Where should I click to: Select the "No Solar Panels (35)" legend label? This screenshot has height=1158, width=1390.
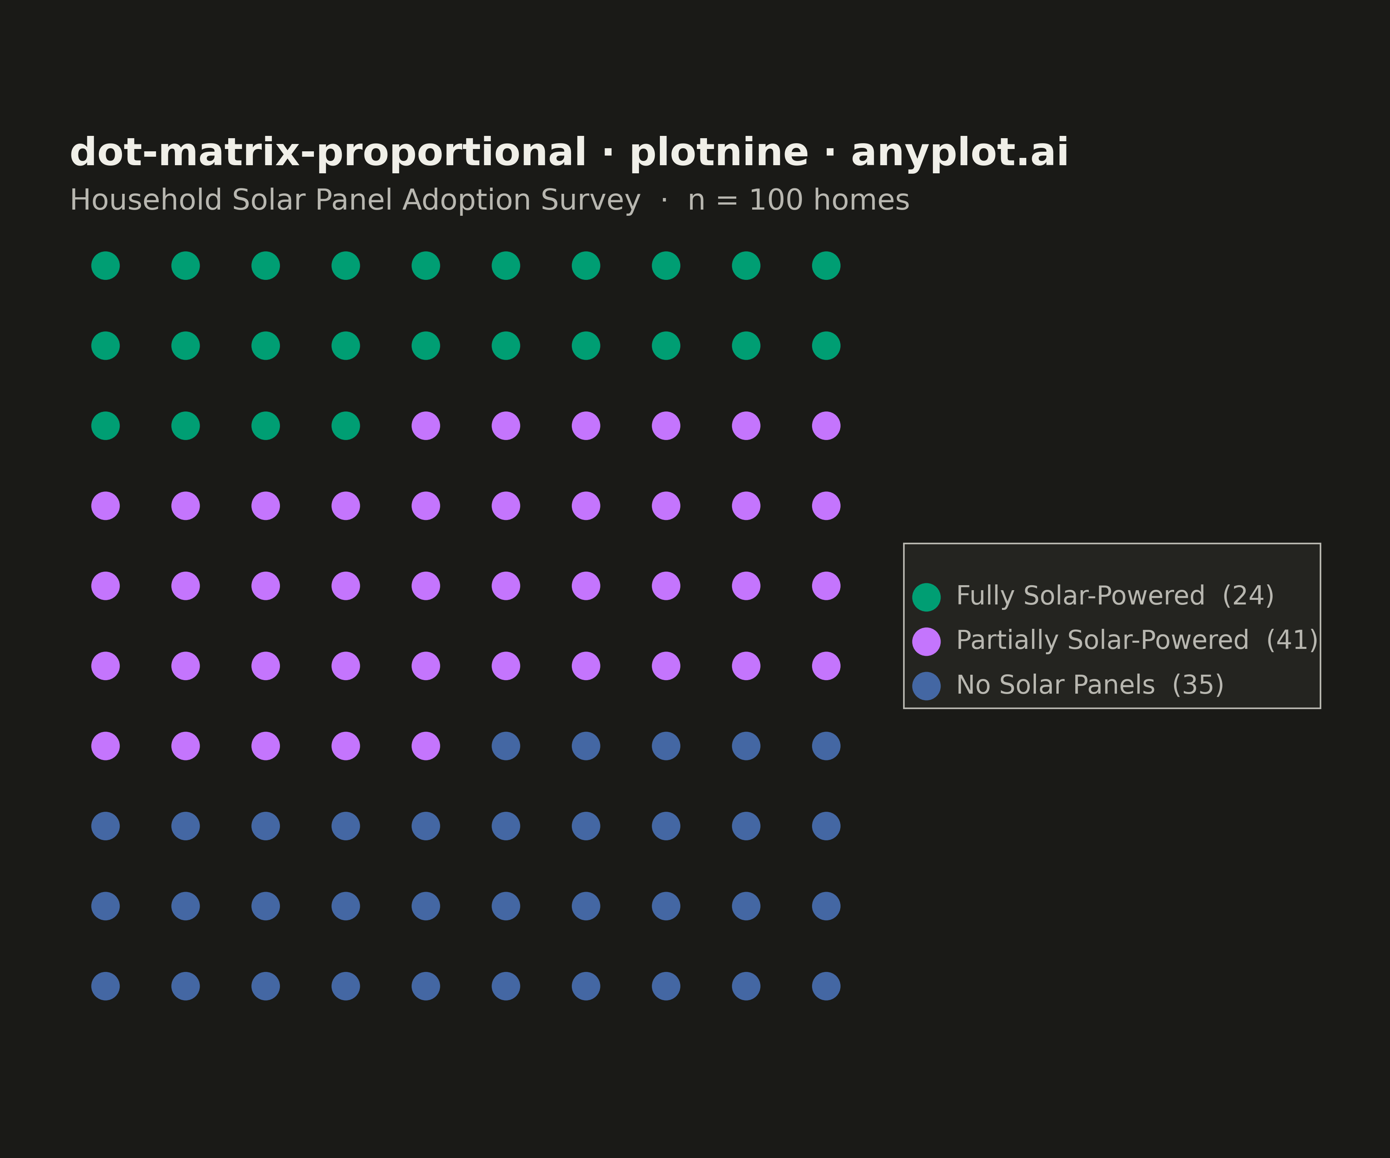point(1090,685)
